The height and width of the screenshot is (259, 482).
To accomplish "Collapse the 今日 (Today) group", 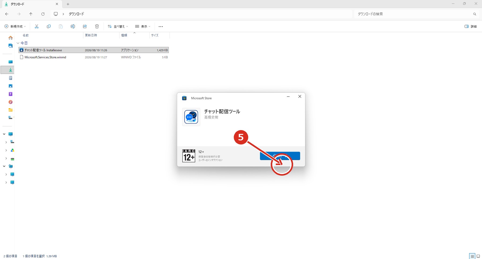I will click(18, 43).
